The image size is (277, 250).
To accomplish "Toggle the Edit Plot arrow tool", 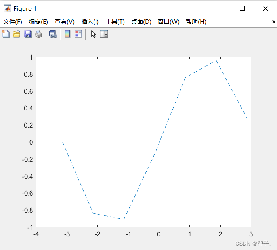I will 93,34.
